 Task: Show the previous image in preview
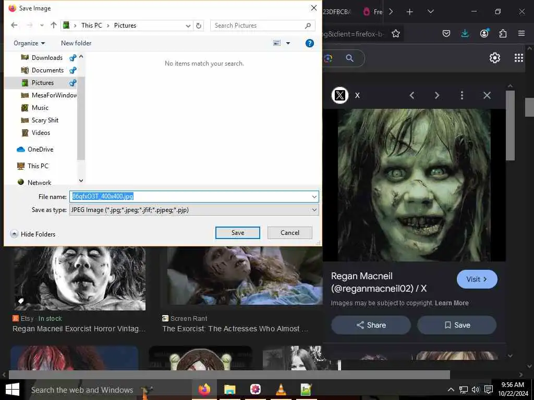click(412, 96)
